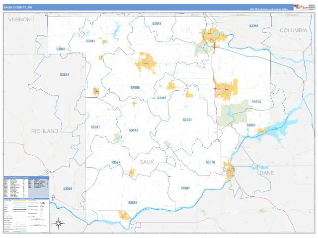Viewport: 318px width, 238px height.
Task: Select ZIP code label 53961
Action: point(161,98)
